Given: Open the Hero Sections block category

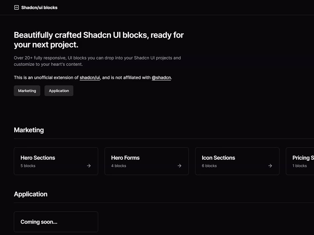Looking at the screenshot, I should [x=56, y=161].
